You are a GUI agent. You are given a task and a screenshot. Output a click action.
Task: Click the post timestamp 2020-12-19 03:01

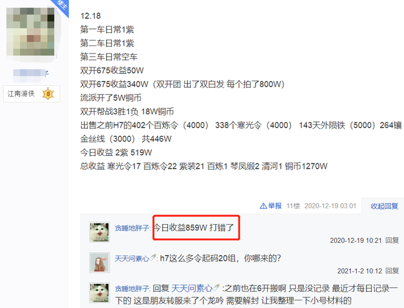click(x=330, y=206)
